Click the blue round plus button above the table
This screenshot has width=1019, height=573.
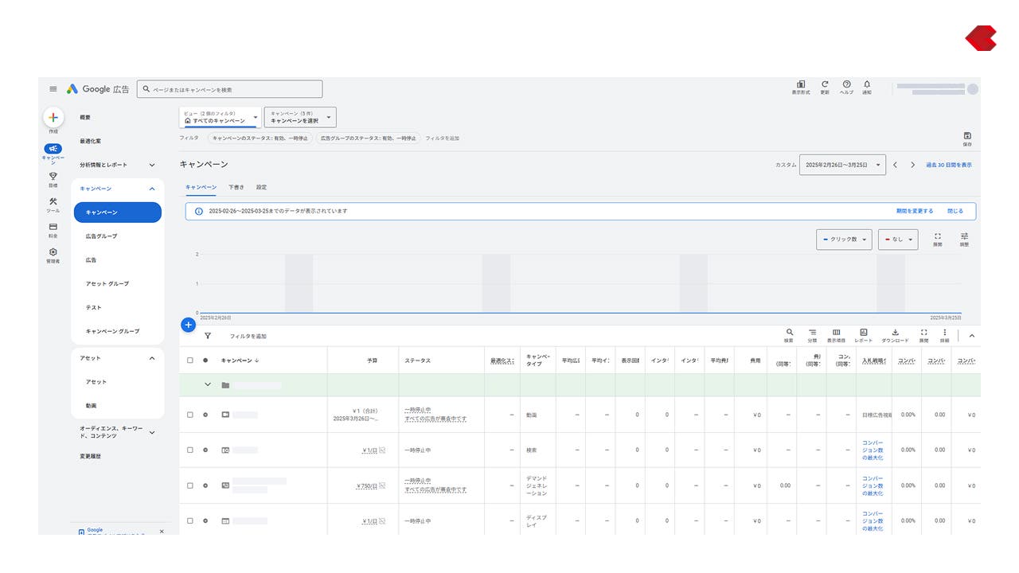(x=189, y=325)
